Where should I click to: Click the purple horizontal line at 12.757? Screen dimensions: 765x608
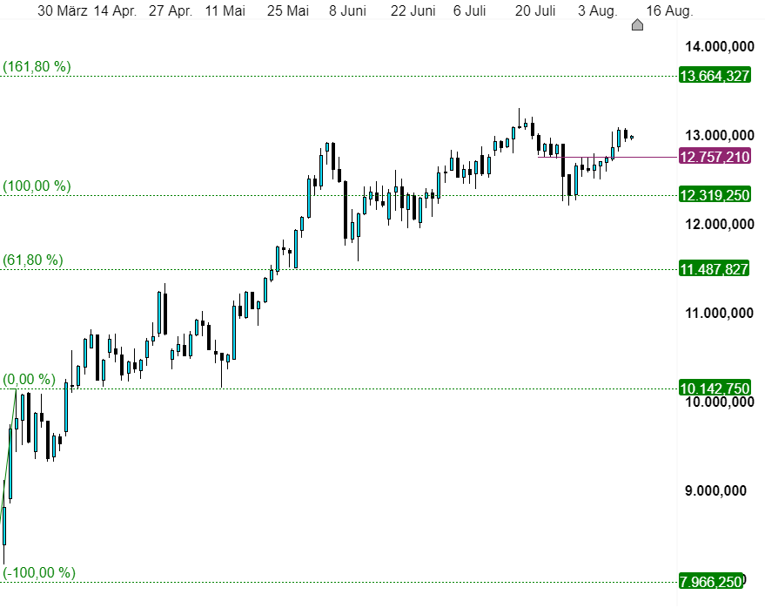(x=607, y=158)
